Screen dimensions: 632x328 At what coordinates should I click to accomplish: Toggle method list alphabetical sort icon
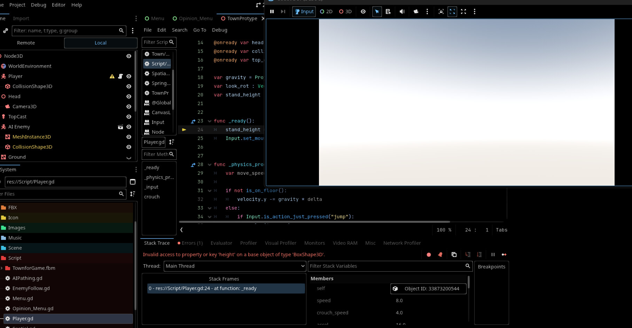[x=171, y=142]
